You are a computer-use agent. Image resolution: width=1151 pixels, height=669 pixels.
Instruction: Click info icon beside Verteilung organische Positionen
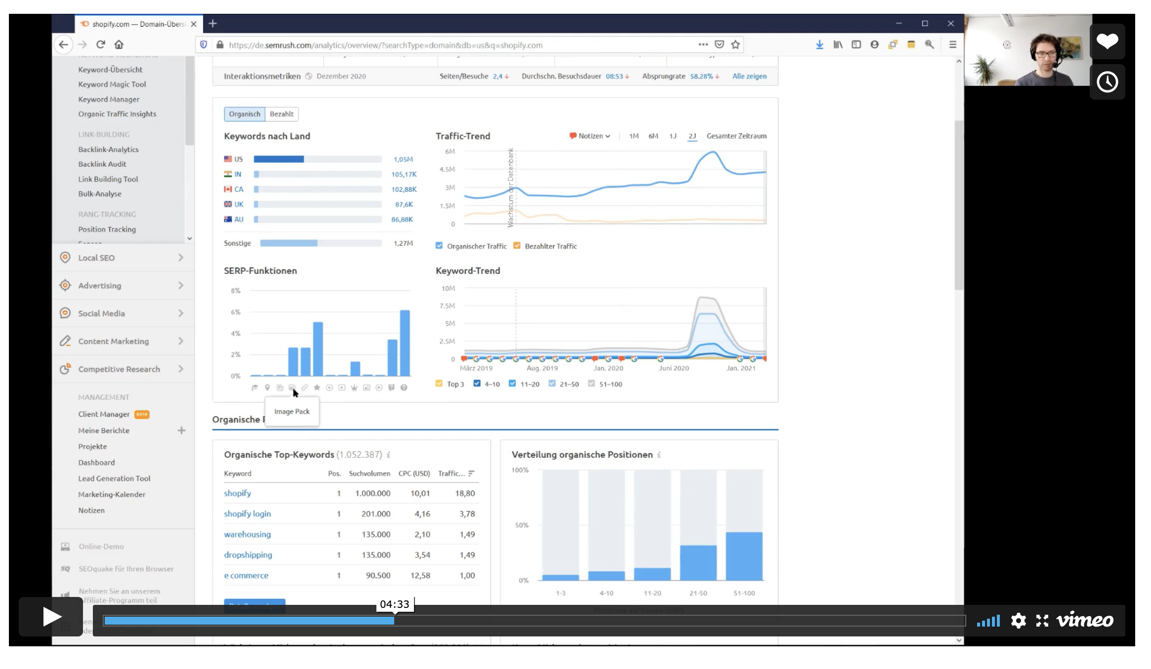pyautogui.click(x=659, y=455)
